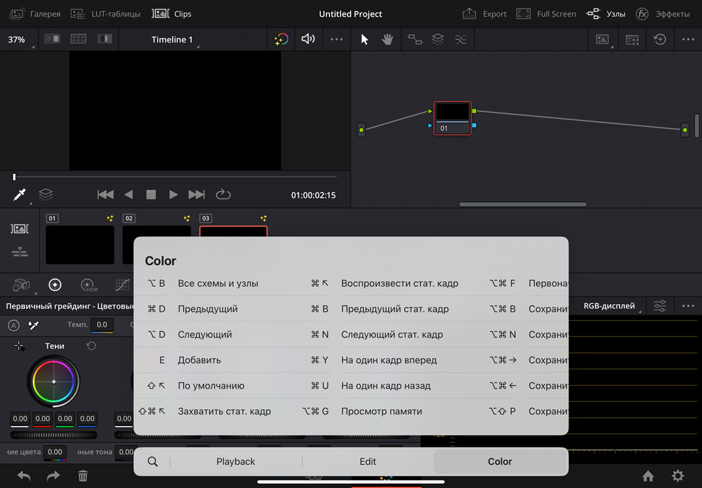
Task: Adjust the Тени shadows color wheel
Action: coord(54,382)
